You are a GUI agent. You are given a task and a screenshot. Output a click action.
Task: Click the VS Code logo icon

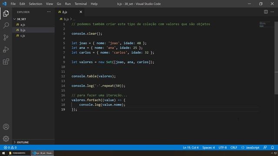pos(4,4)
